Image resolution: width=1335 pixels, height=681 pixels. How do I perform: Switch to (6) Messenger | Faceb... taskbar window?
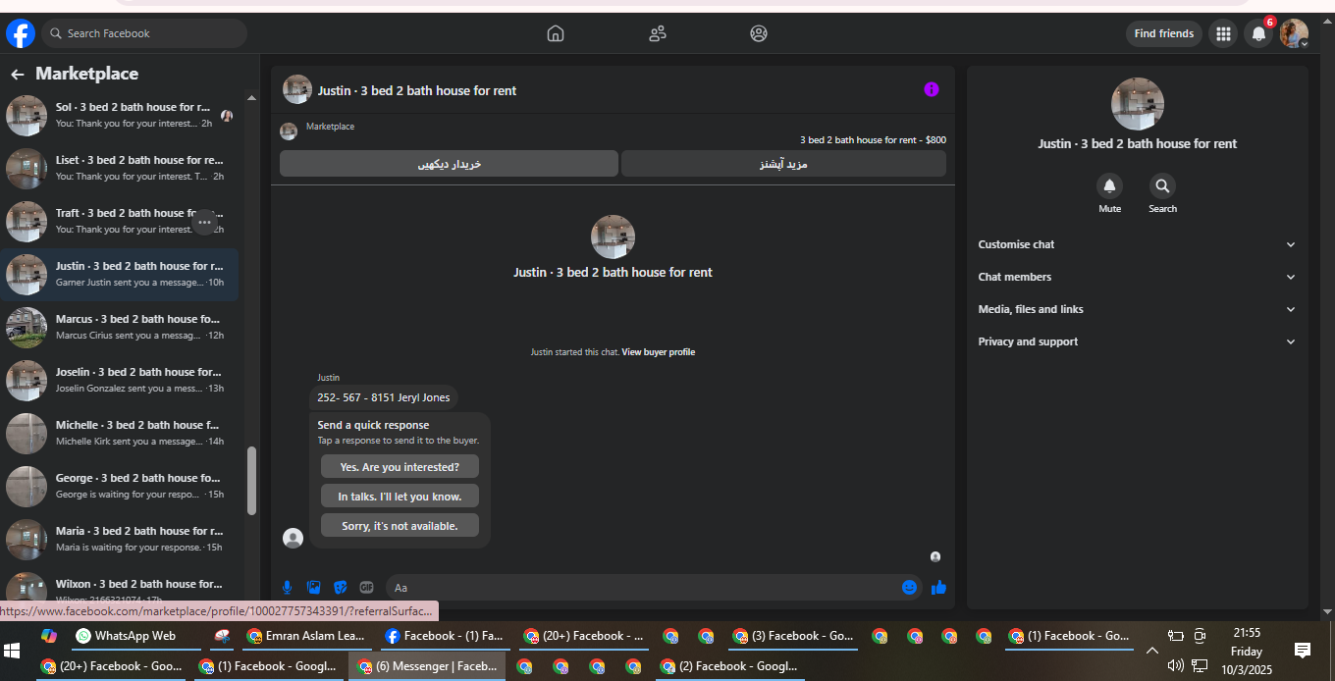[x=428, y=666]
